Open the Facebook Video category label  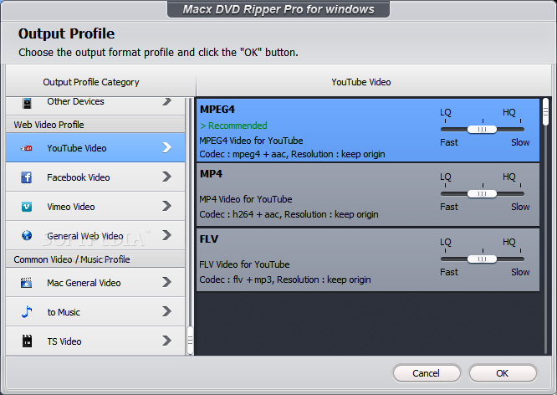tap(79, 177)
